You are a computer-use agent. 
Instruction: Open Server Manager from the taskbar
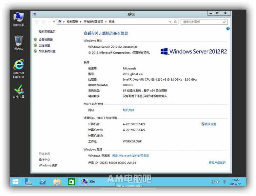coord(28,182)
